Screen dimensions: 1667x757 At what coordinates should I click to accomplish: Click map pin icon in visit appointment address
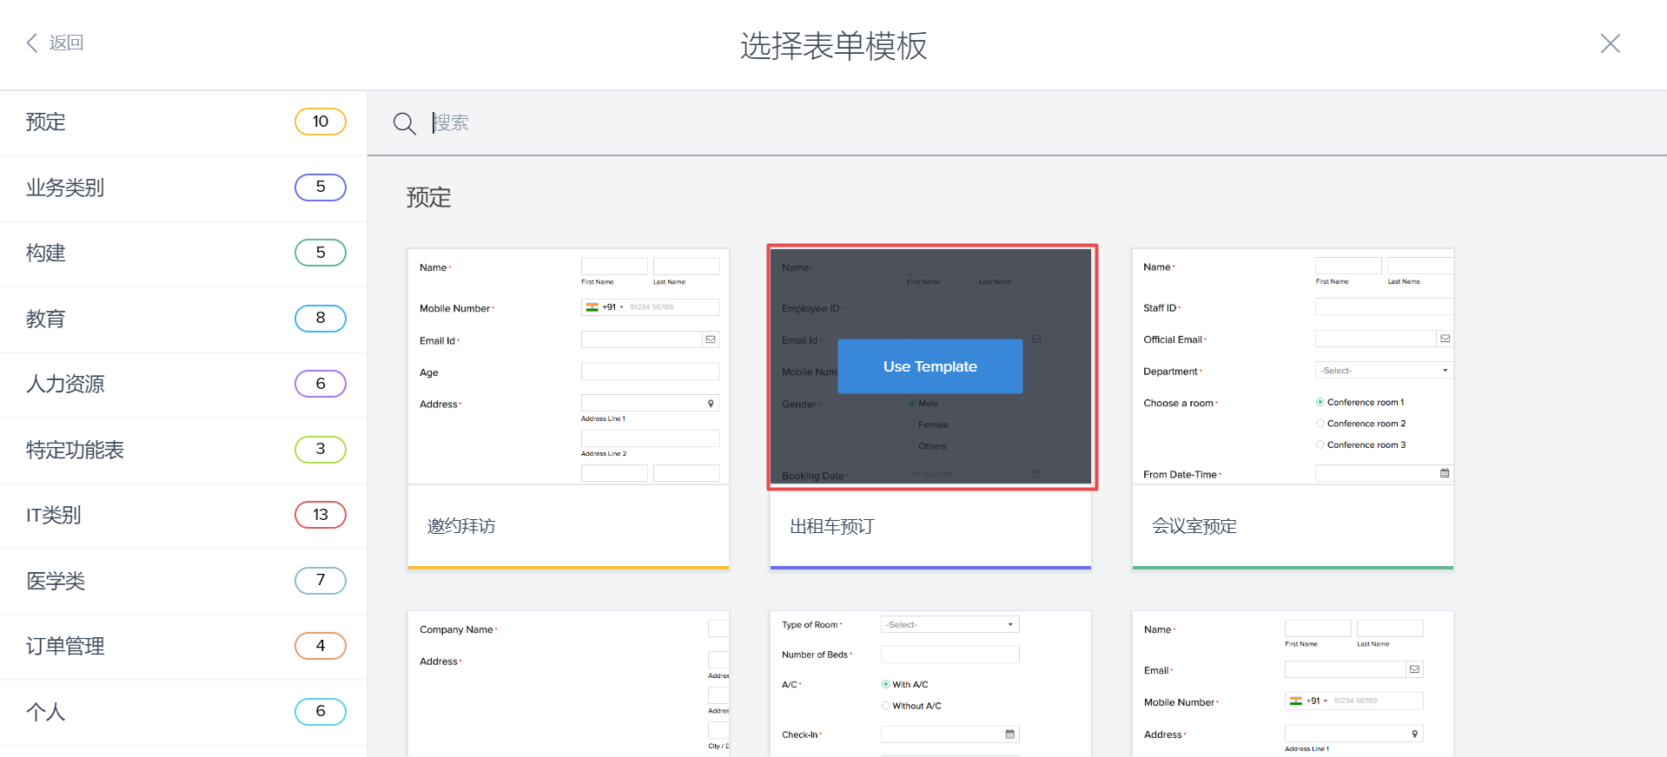[x=711, y=404]
